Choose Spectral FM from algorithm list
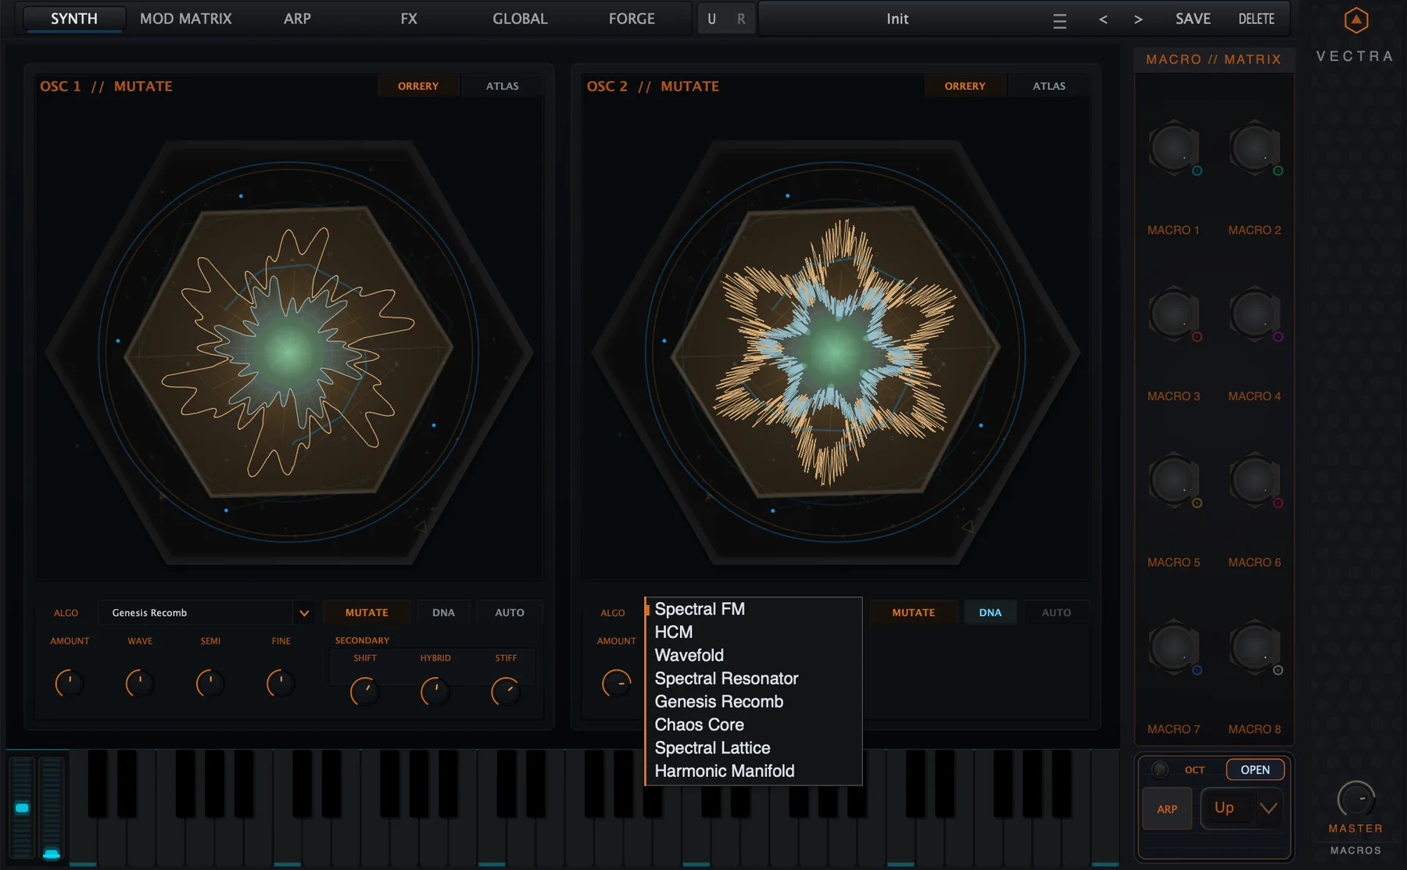The height and width of the screenshot is (870, 1407). [754, 609]
